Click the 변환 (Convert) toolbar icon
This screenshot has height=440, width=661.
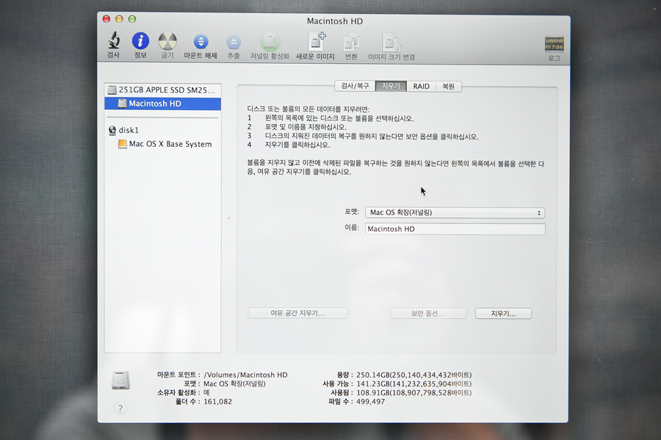(x=351, y=42)
